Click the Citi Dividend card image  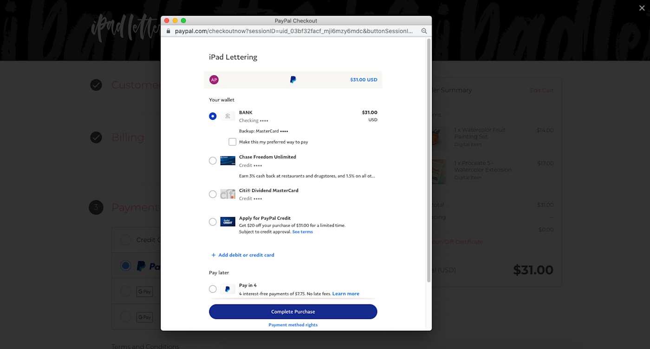(x=227, y=194)
